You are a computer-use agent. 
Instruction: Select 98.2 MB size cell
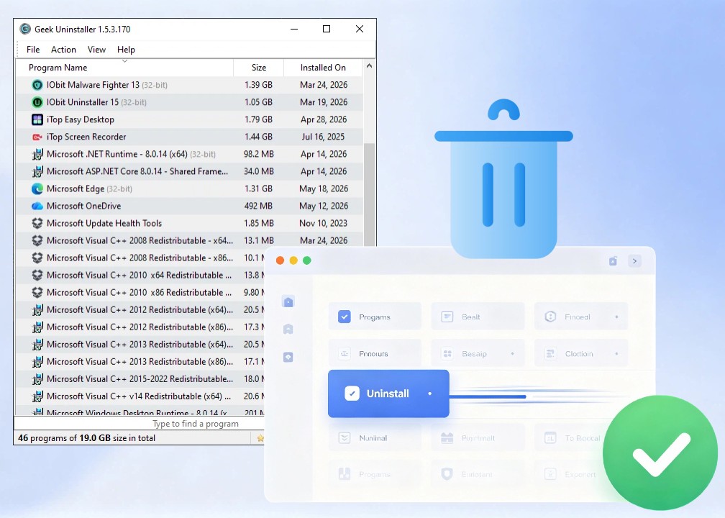pos(258,154)
